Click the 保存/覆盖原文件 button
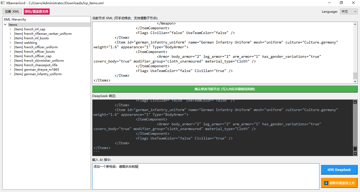The width and height of the screenshot is (360, 192). pos(37,12)
